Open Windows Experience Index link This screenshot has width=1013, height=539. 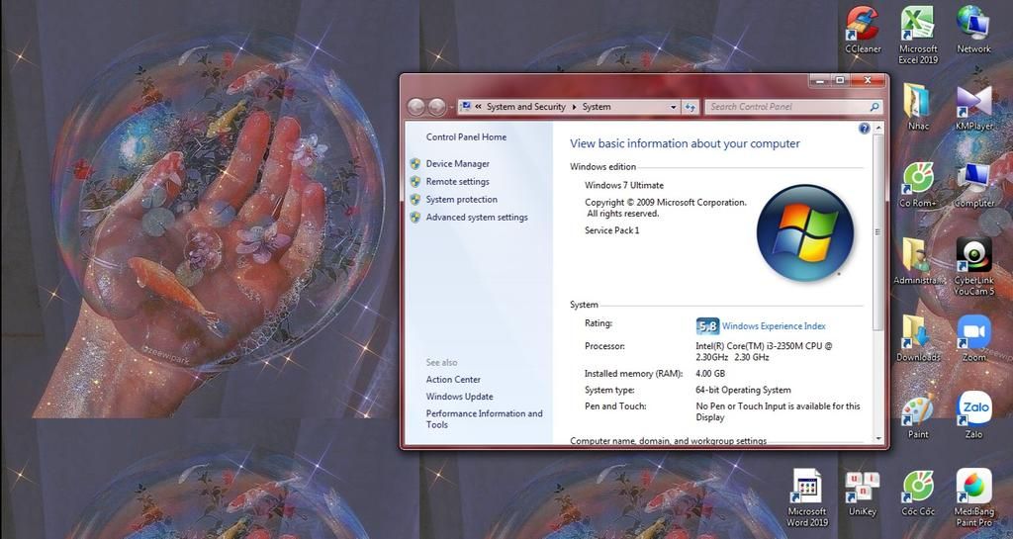coord(774,326)
